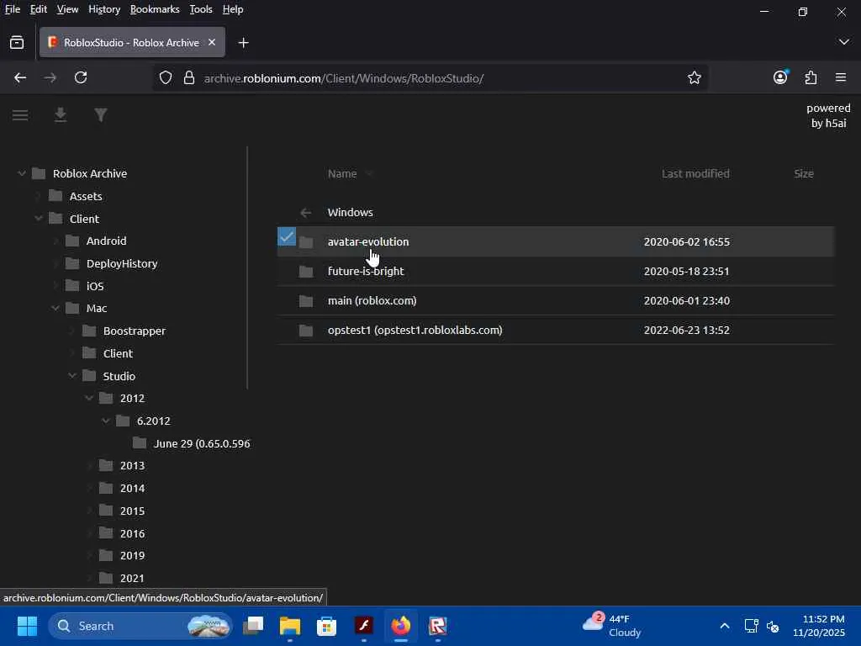Open the main (roblox.com) folder link
Screen dimensions: 861x646
(372, 301)
